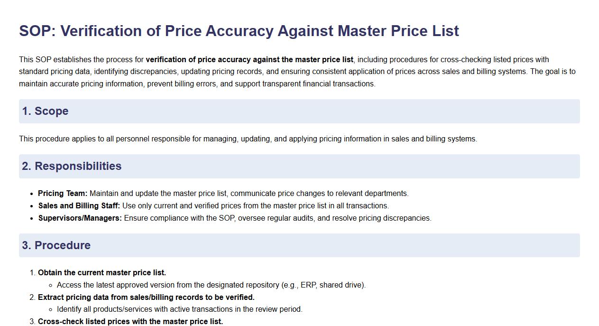This screenshot has width=599, height=326.
Task: Click the bold "Sales and Billing Staff:" label
Action: pyautogui.click(x=79, y=206)
